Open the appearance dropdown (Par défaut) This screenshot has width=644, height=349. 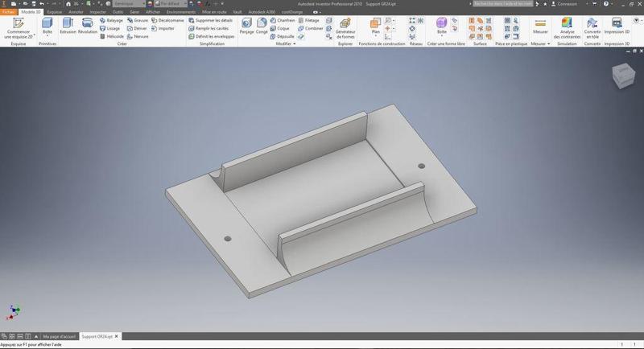172,4
